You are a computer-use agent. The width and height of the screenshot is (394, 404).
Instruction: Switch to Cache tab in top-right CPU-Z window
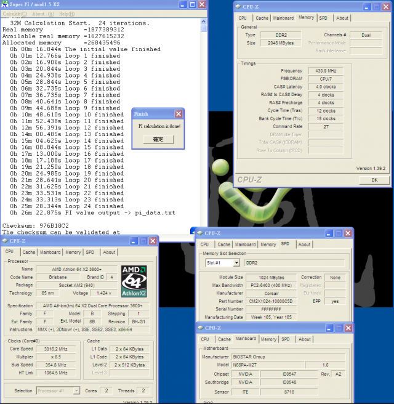pyautogui.click(x=262, y=18)
